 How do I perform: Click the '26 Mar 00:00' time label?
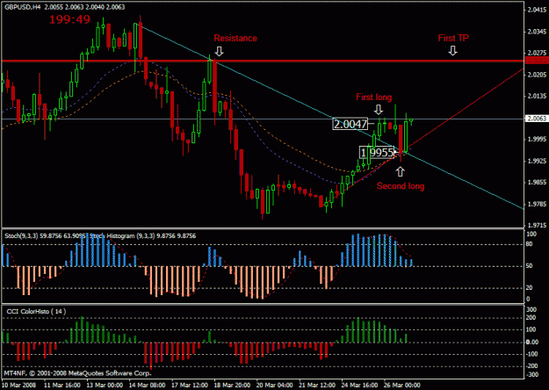(x=402, y=385)
